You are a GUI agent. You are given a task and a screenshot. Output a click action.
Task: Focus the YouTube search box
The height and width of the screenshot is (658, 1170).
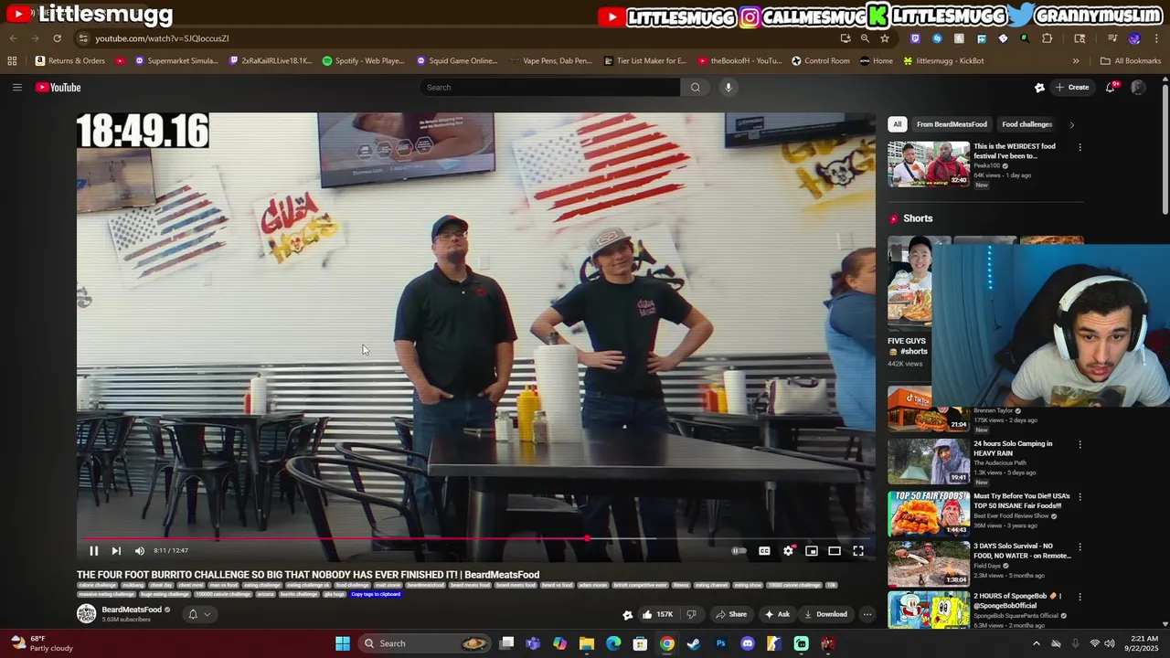pos(548,88)
